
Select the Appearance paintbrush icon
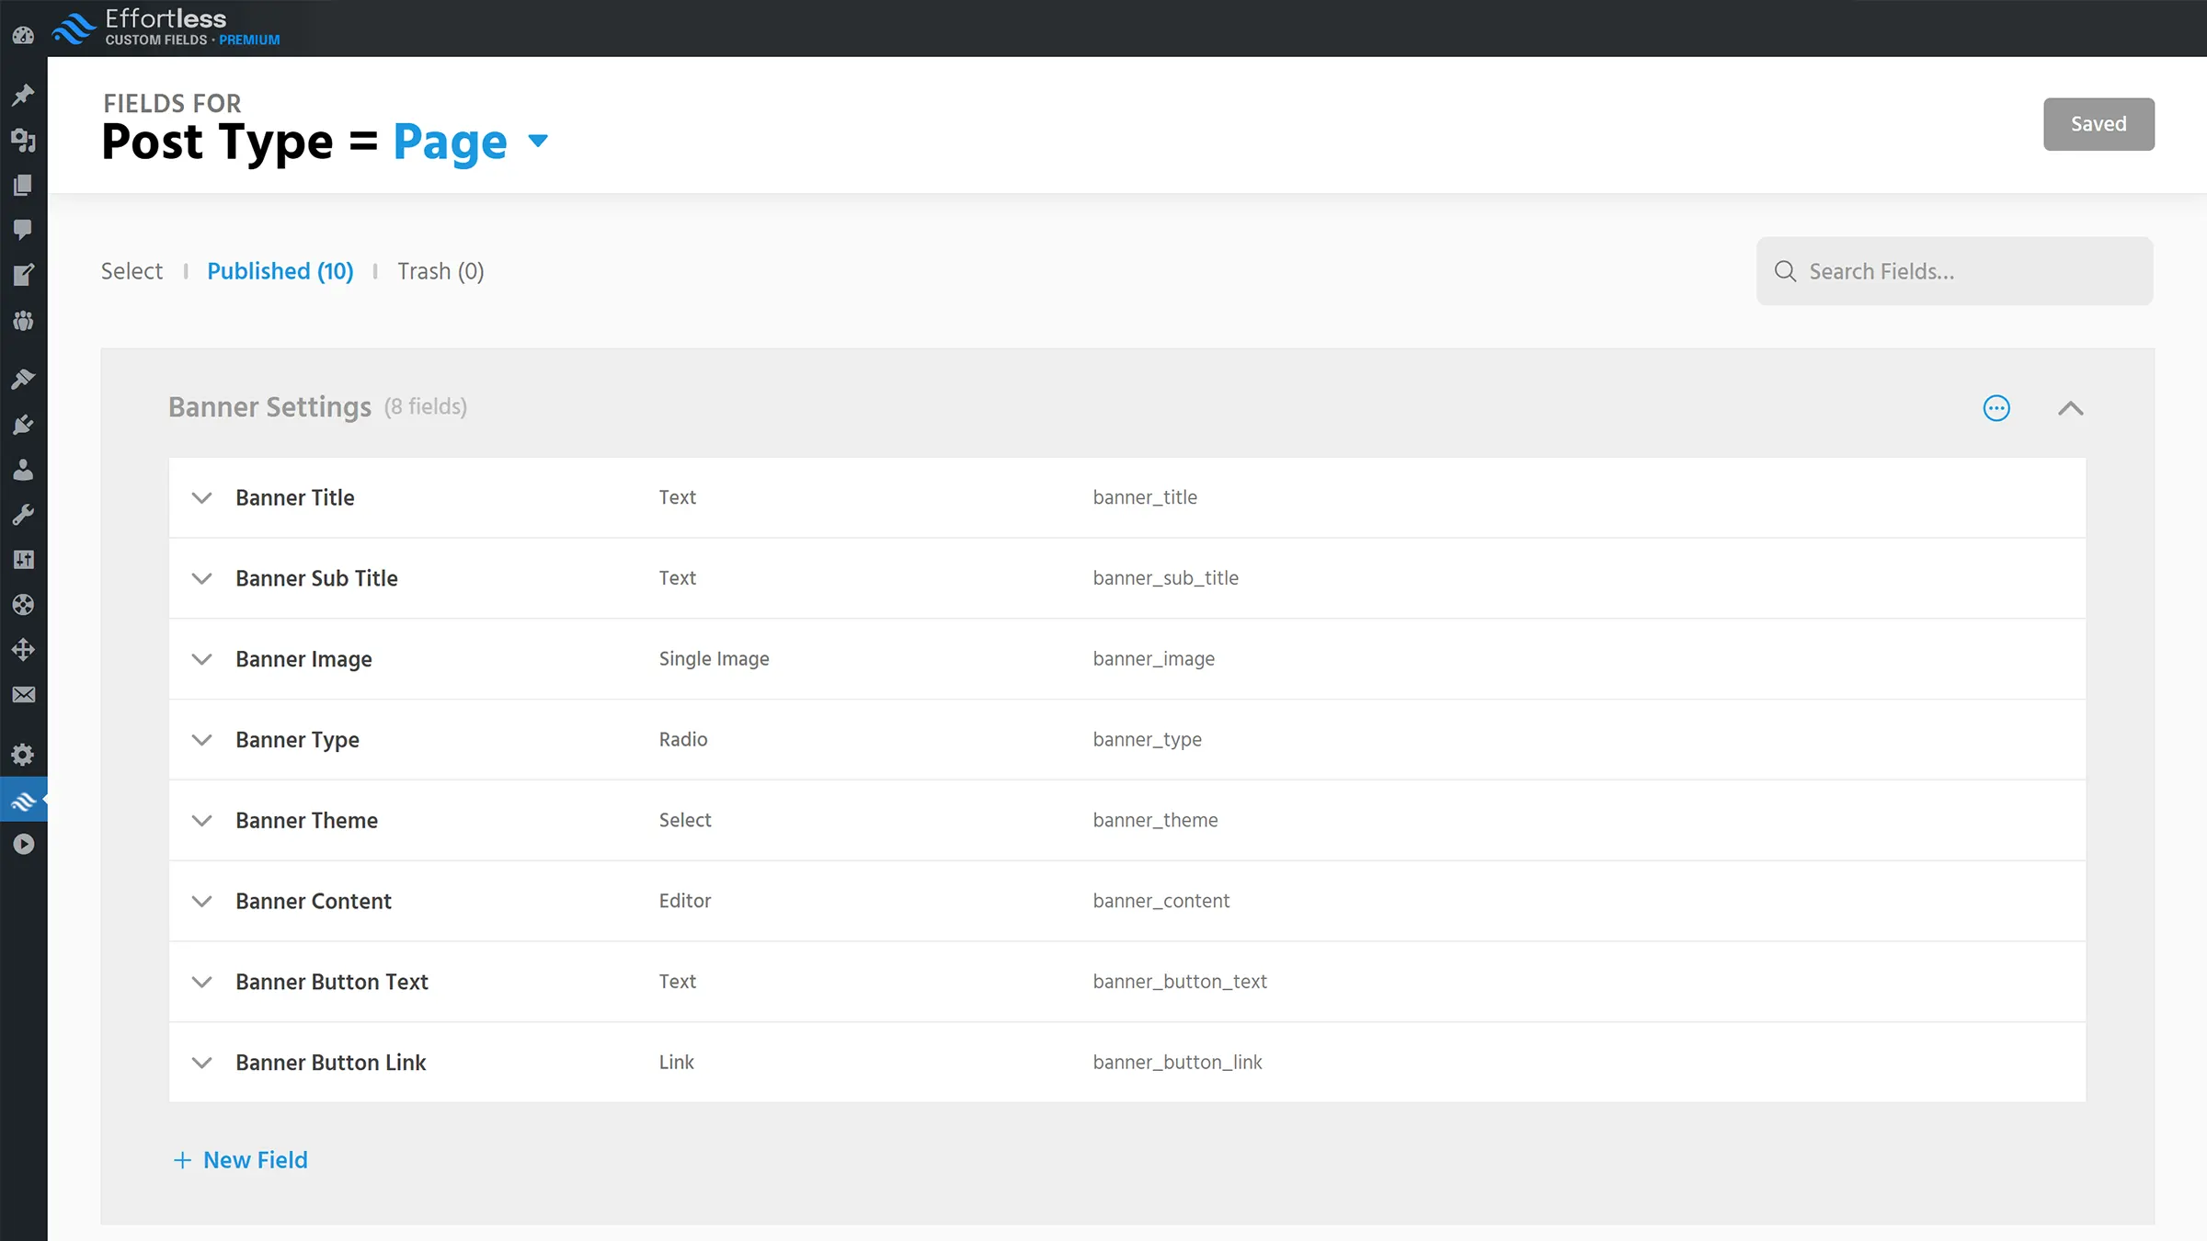click(23, 379)
